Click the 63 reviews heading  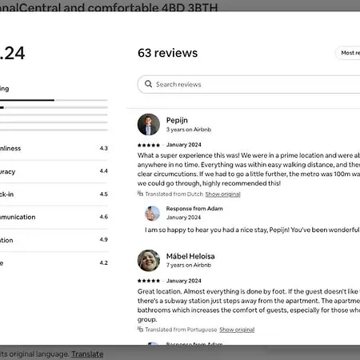coord(168,53)
